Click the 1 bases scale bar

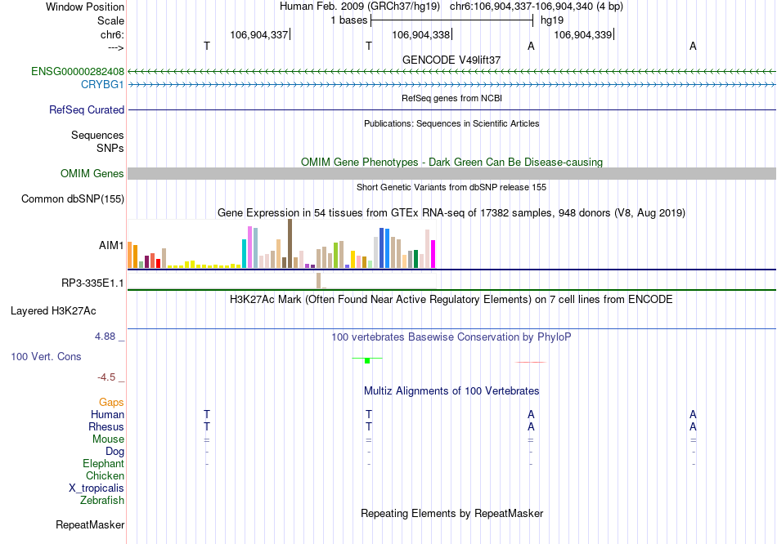click(451, 20)
